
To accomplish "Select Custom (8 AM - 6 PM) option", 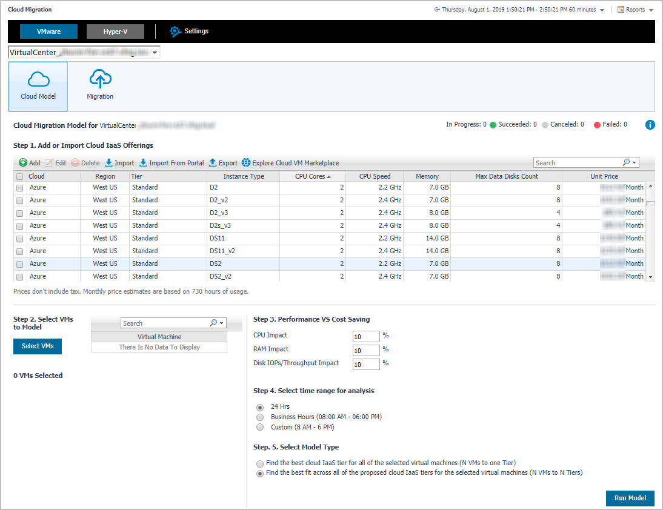I will [260, 428].
